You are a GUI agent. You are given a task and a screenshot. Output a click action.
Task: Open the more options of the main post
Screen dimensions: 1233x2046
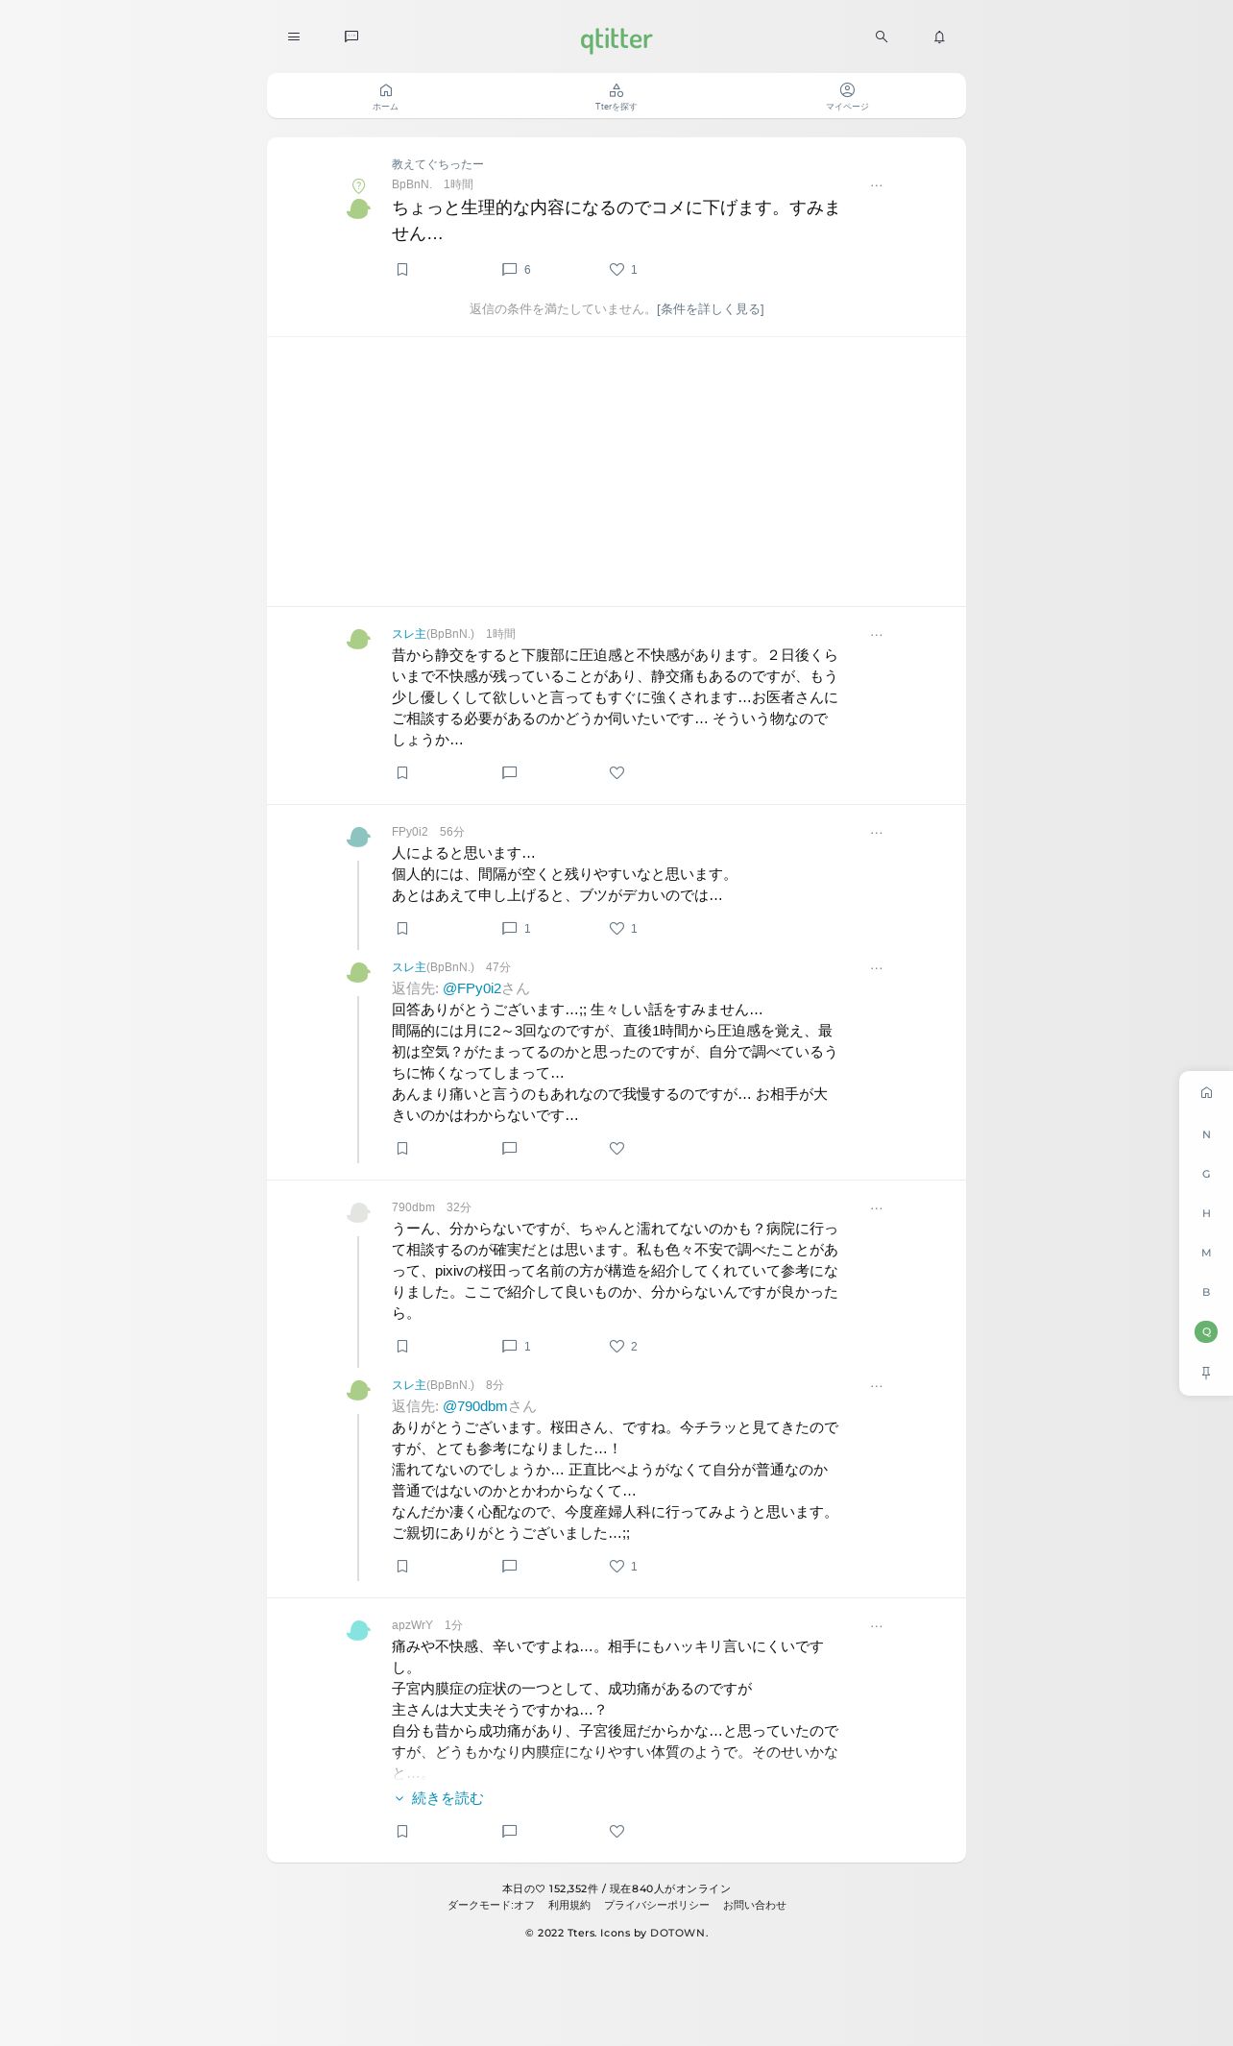pos(877,185)
